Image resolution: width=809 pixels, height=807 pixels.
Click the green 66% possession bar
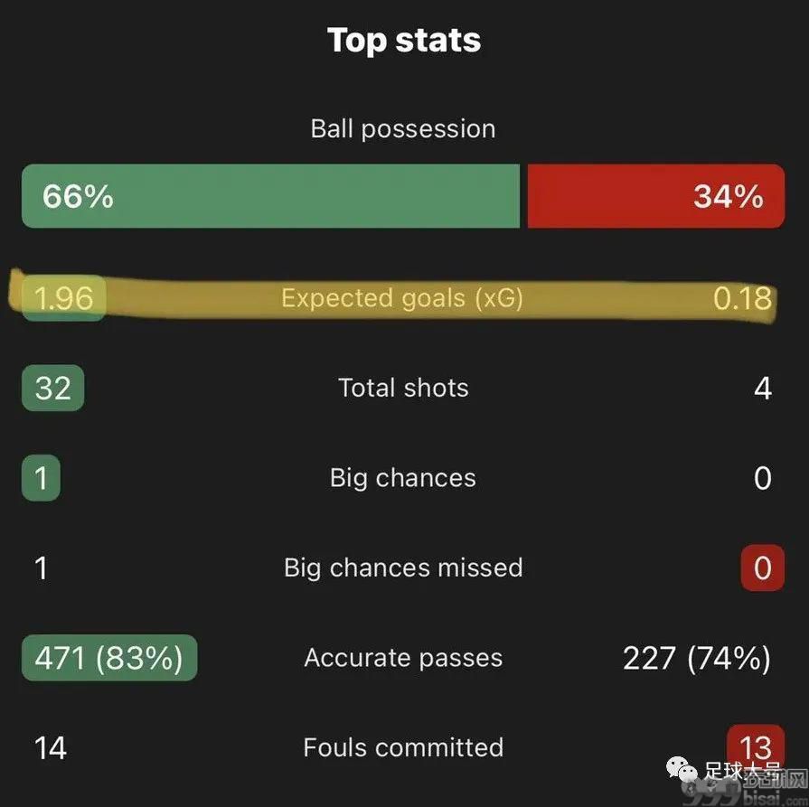click(270, 196)
